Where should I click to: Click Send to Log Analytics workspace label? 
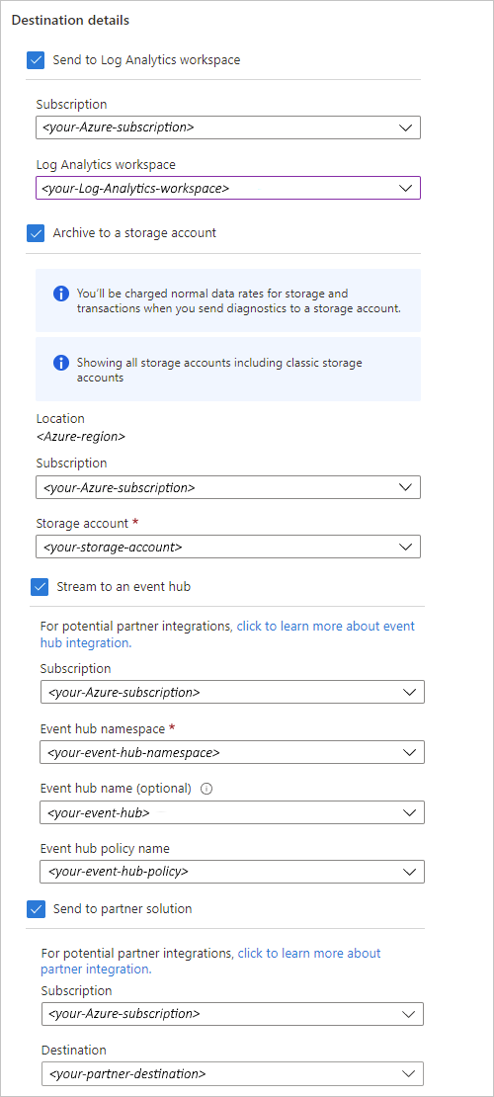coord(147,60)
